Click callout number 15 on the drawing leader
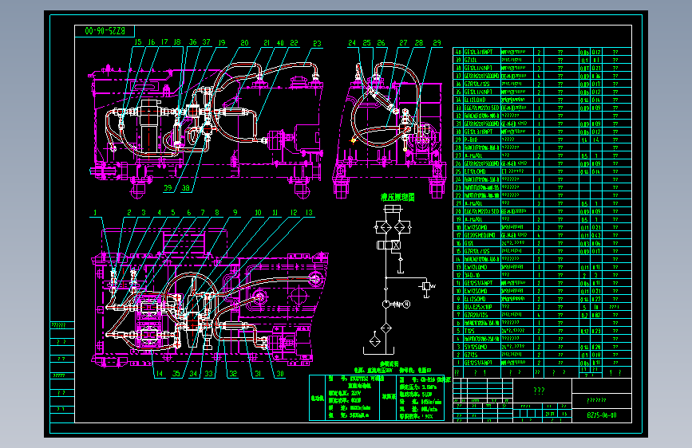692x448 pixels. pos(138,42)
